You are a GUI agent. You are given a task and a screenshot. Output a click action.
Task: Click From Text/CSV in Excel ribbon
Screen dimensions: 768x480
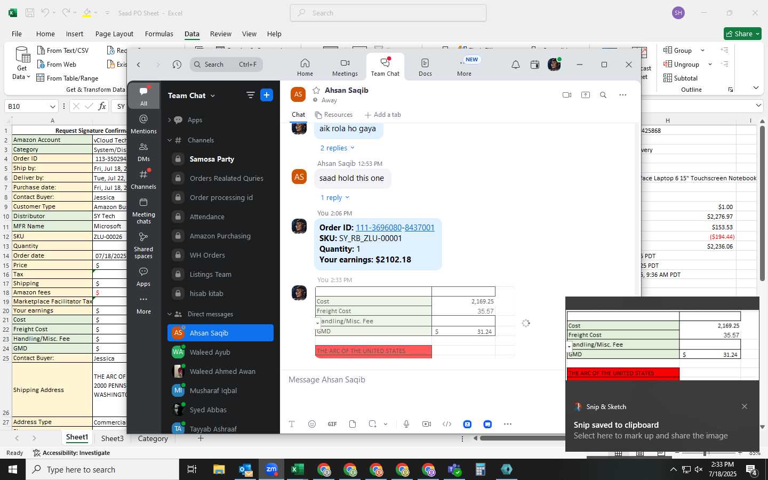tap(62, 50)
